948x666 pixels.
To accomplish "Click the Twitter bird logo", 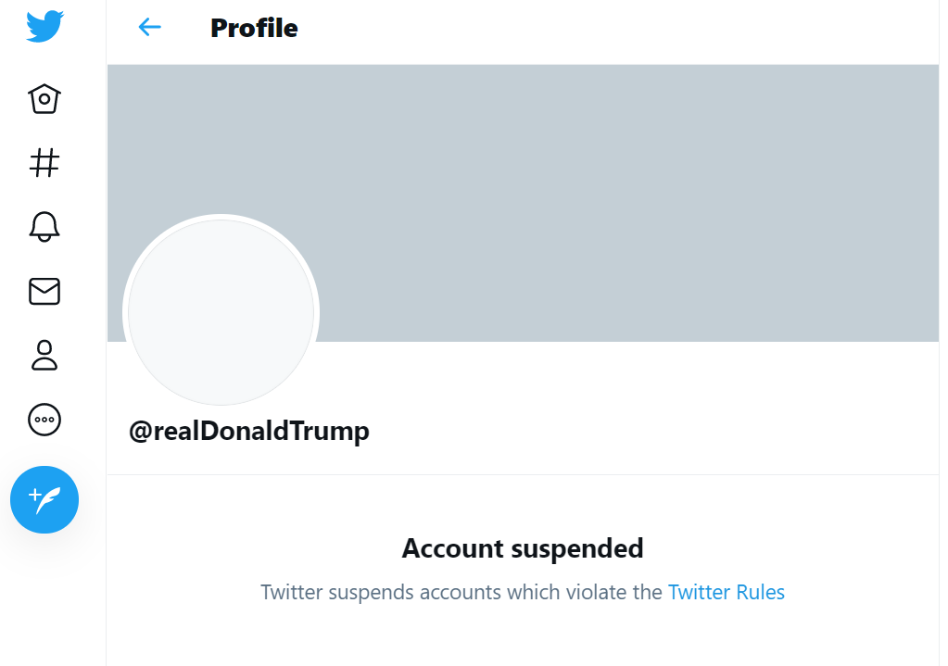I will (44, 27).
